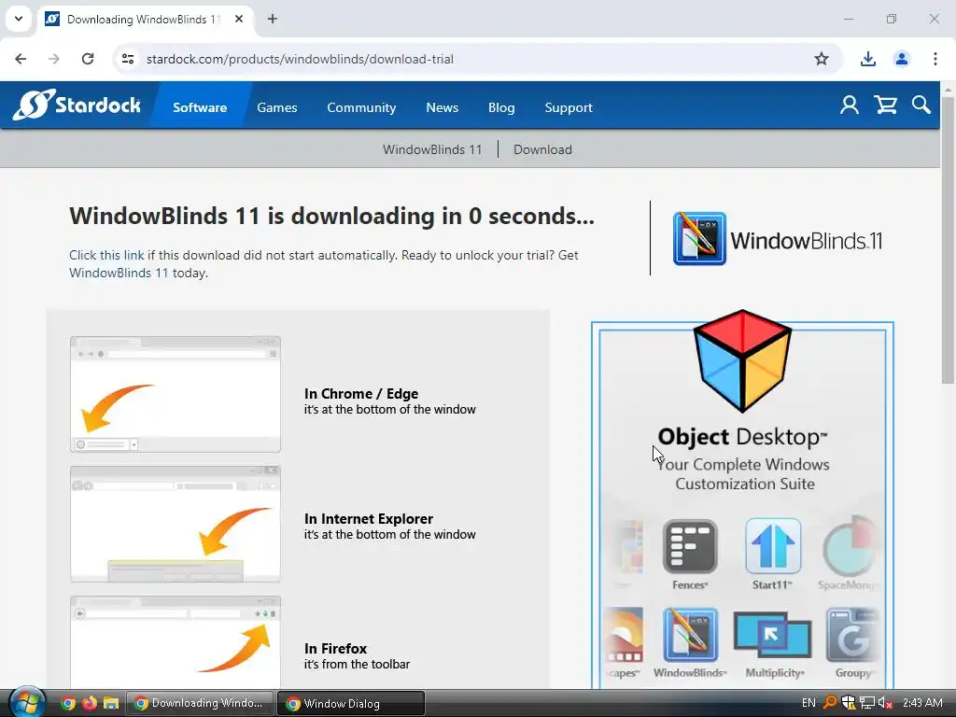
Task: Click the 2:43 AM clock
Action: [x=922, y=703]
